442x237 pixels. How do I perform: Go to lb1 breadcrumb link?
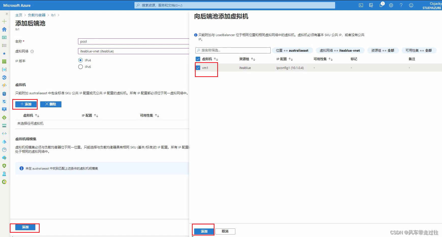click(53, 15)
